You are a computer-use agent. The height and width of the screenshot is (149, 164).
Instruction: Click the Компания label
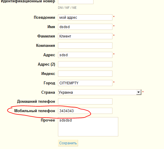click(x=46, y=45)
